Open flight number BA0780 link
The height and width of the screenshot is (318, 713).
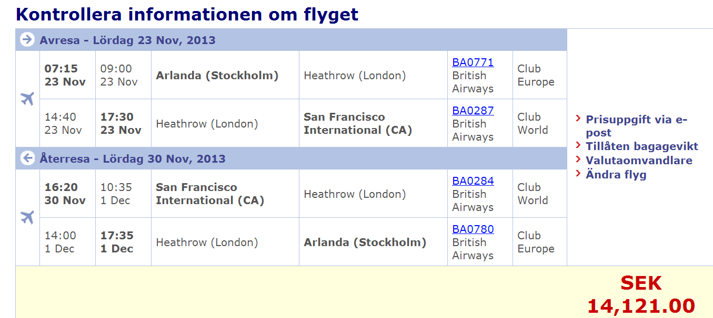pyautogui.click(x=473, y=229)
